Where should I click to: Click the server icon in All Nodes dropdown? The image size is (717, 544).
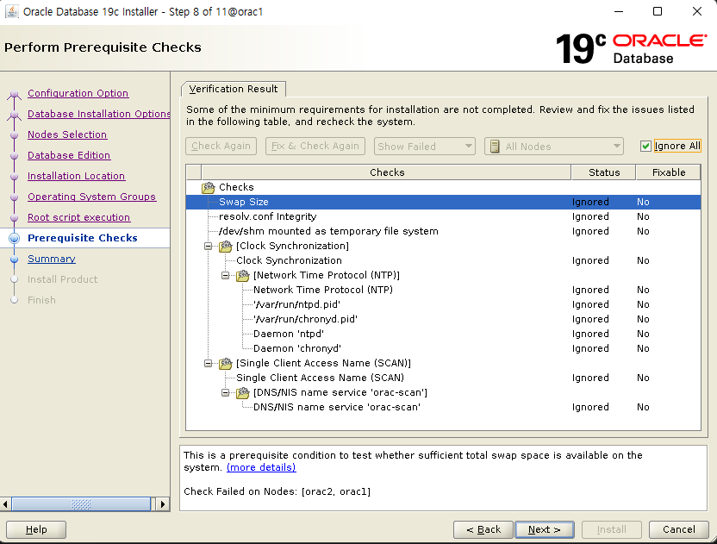click(495, 147)
